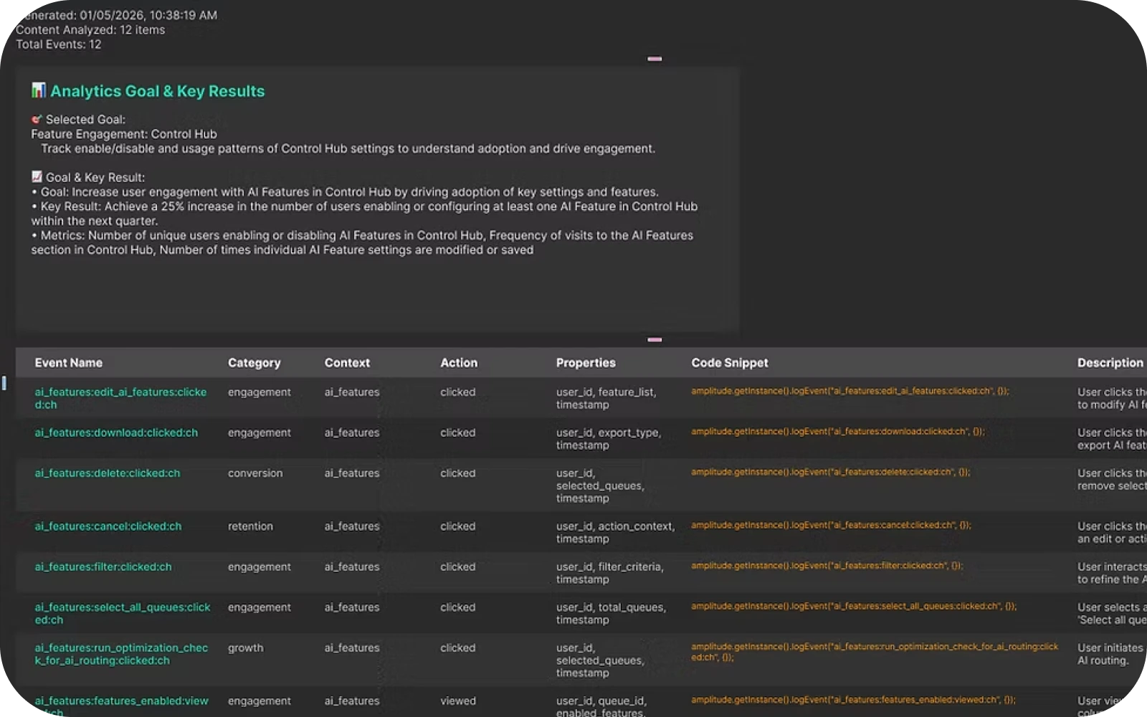Click the code snippet for edit_ai_features event
The image size is (1147, 717).
[850, 391]
